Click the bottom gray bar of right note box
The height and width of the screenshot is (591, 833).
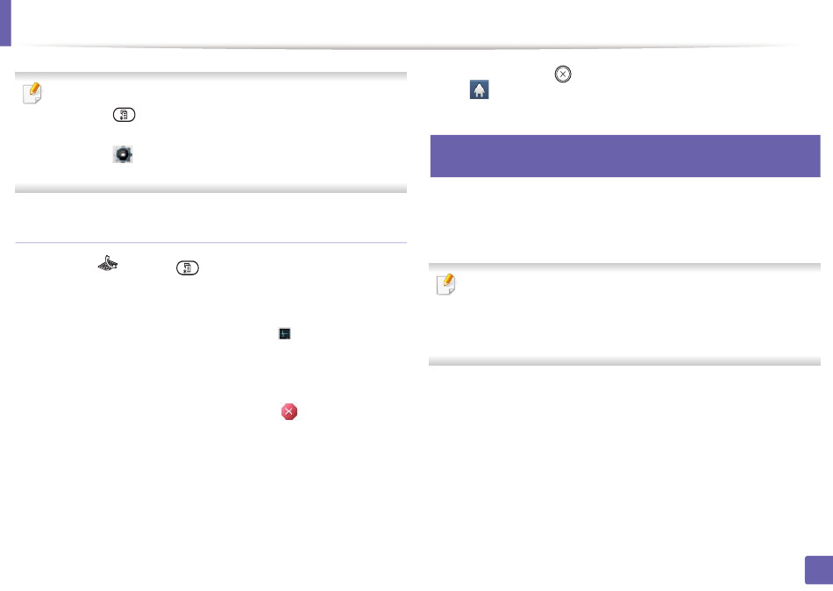click(x=624, y=361)
